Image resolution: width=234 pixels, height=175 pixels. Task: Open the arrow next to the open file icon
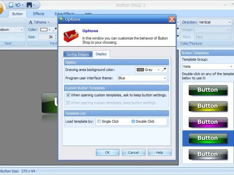[x=23, y=5]
